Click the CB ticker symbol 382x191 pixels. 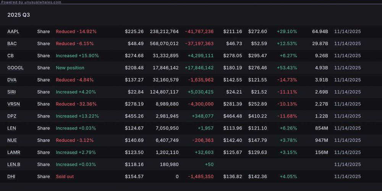[10, 56]
